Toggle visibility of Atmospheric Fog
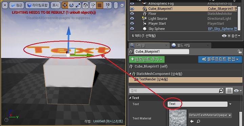244x126 pixels. (132, 3)
